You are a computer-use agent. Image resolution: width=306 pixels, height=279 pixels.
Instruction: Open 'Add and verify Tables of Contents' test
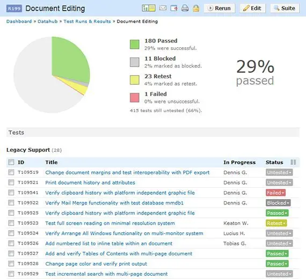pos(119,254)
